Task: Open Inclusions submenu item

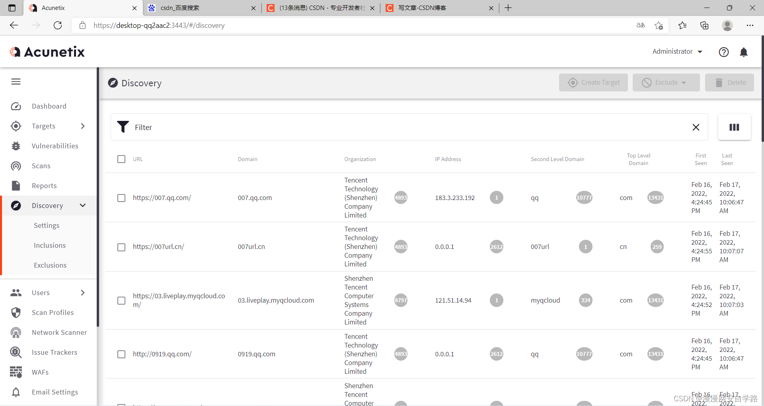Action: point(50,245)
